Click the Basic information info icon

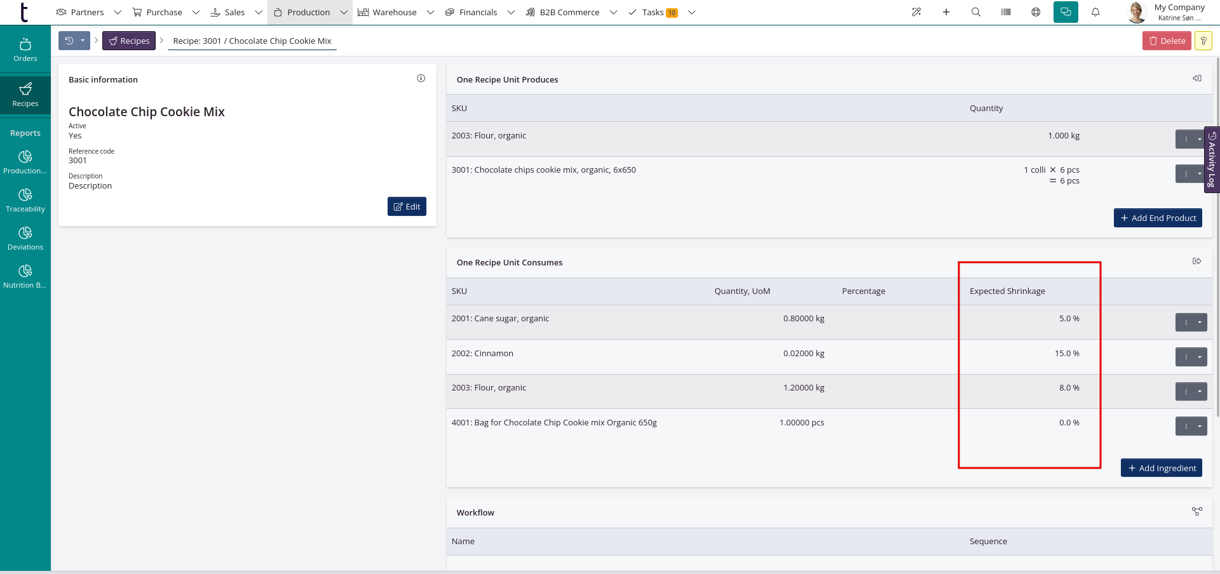[x=421, y=79]
